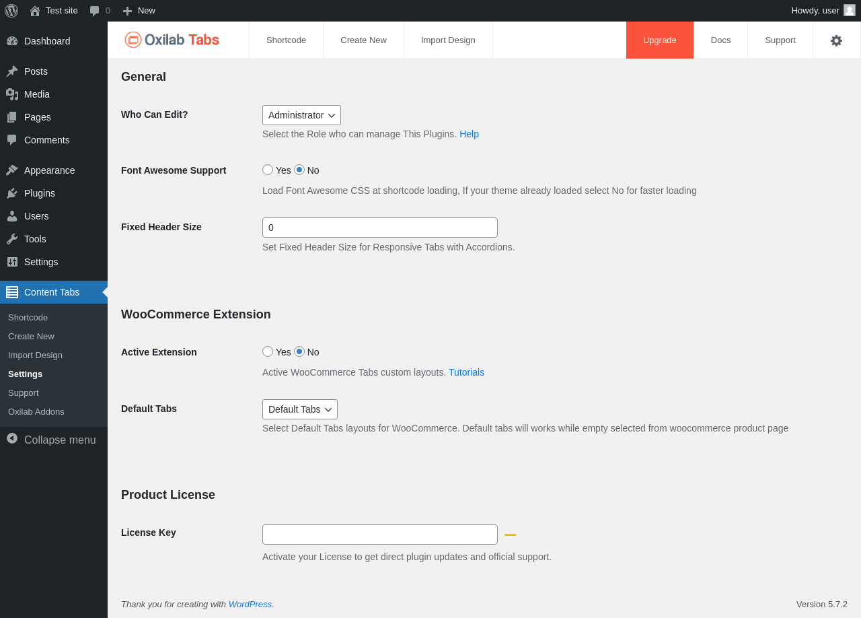The height and width of the screenshot is (618, 861).
Task: Click the home icon beside Test site
Action: [35, 11]
